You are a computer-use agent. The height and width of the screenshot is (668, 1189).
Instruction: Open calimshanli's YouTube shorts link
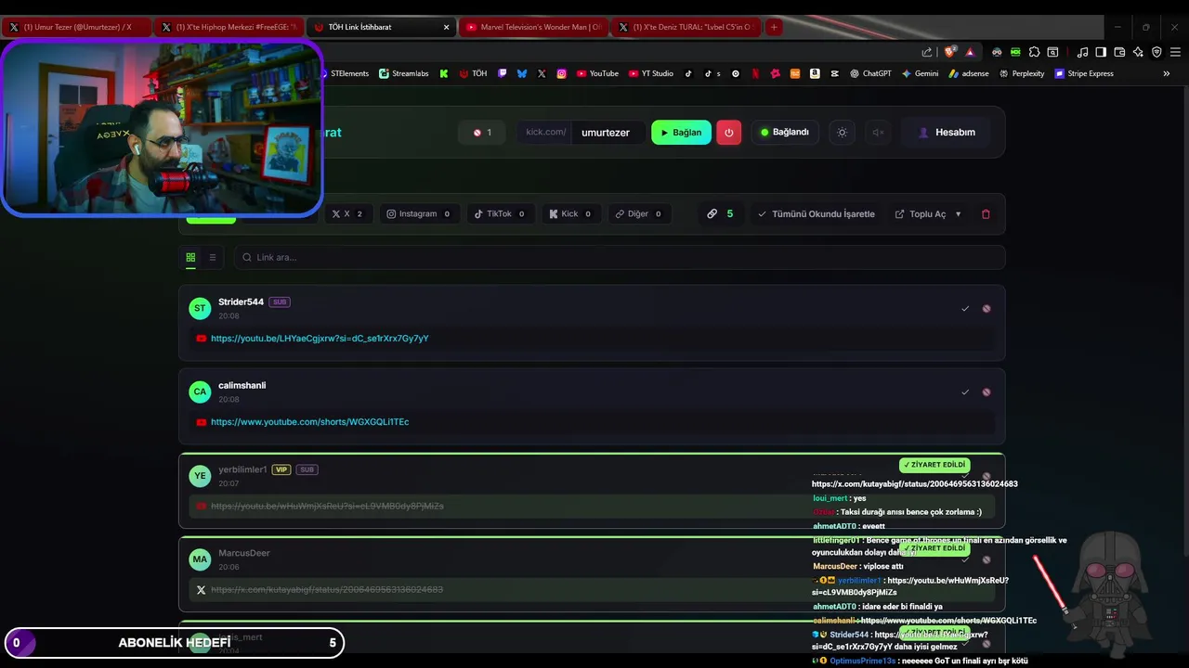pos(309,422)
